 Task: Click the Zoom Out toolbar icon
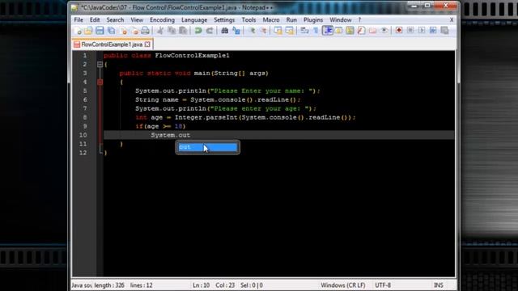263,31
